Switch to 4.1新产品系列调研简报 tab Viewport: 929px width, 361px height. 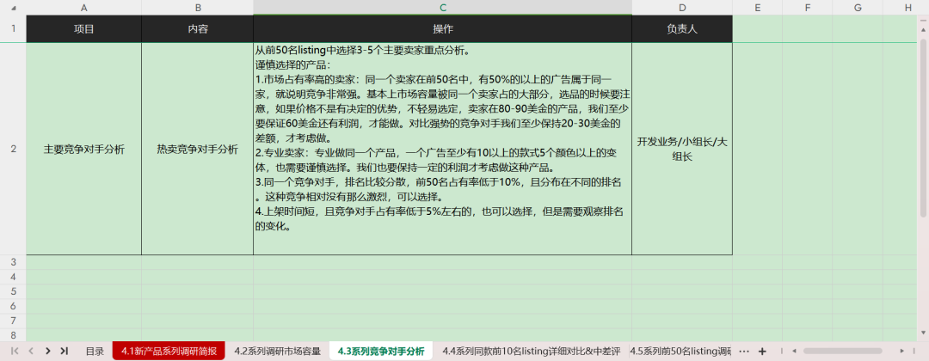click(169, 351)
